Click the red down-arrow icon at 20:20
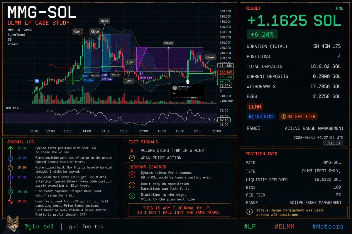 (x=10, y=202)
